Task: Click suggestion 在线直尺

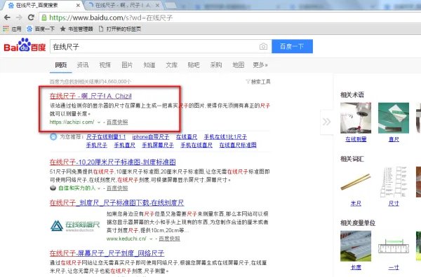Action: coord(187,137)
